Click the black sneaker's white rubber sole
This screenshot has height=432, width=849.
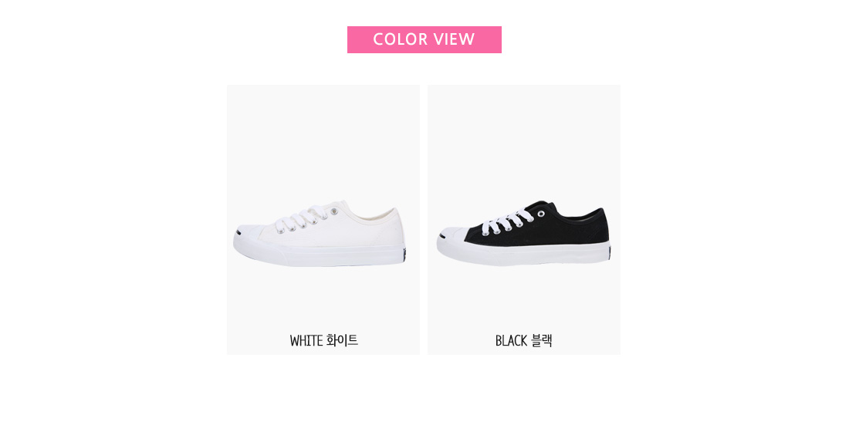tap(523, 253)
